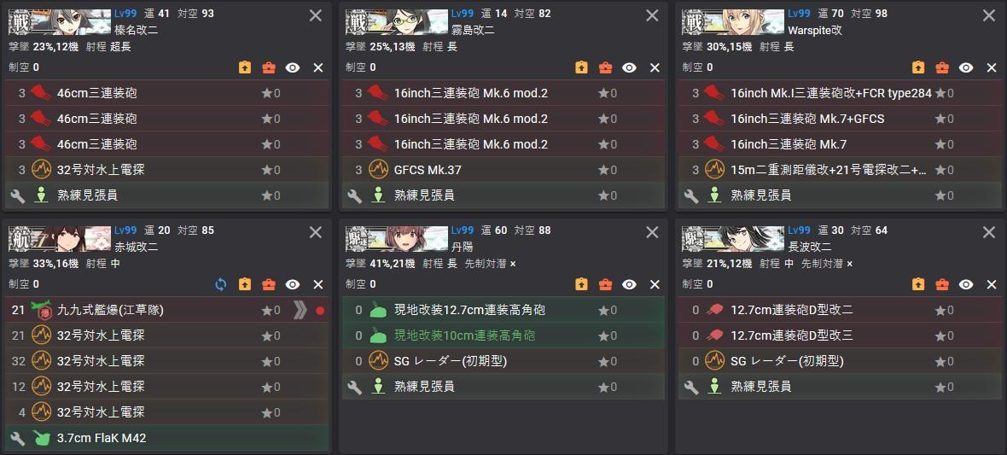
Task: Click the dive bomber icon of 九九式艦爆(江草隊)
Action: 42,311
